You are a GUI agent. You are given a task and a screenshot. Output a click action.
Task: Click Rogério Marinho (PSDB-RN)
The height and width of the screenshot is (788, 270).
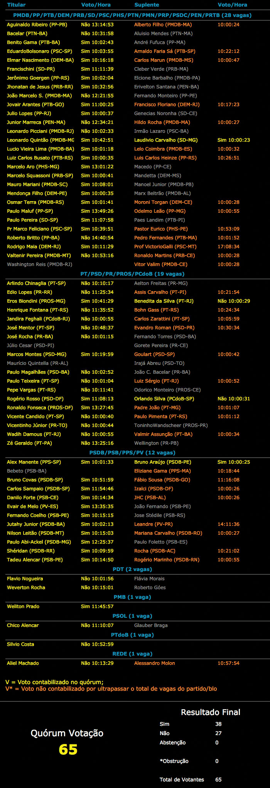point(167,560)
